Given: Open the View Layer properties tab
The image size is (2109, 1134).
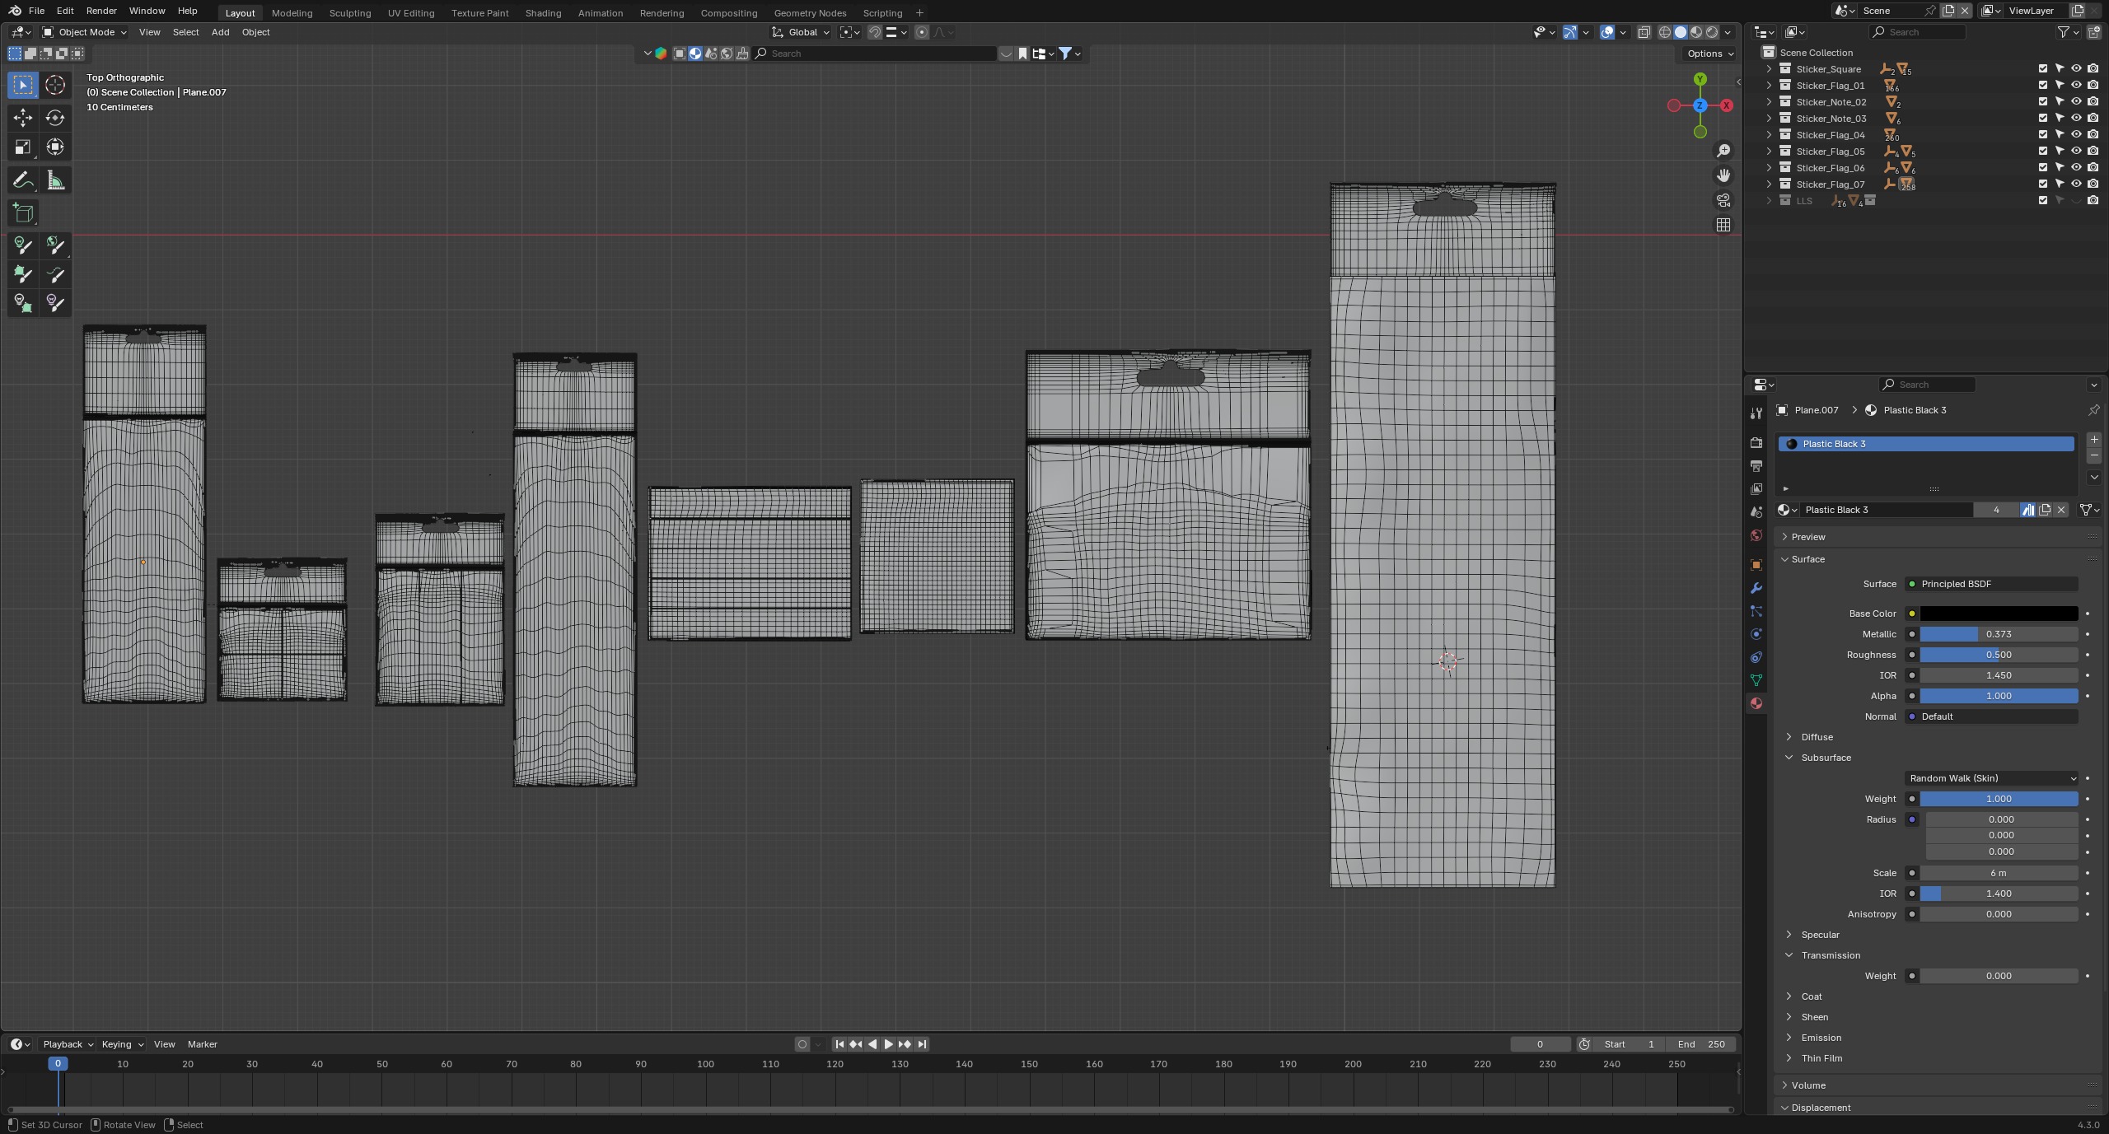Looking at the screenshot, I should pos(1756,489).
